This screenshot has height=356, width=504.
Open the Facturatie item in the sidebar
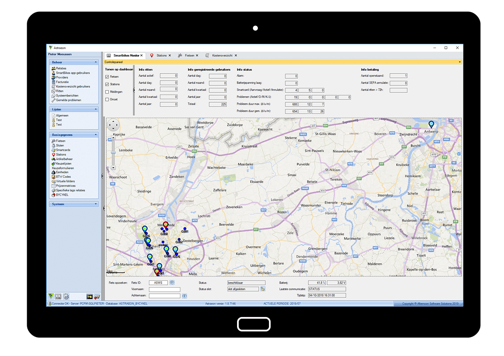tap(62, 82)
